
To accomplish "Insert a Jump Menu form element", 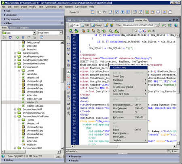I will [x=140, y=12].
